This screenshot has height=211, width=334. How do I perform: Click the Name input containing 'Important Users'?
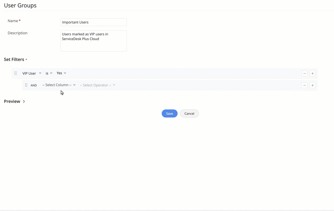(x=93, y=22)
